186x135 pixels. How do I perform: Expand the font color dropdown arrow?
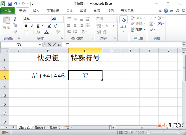50,32
